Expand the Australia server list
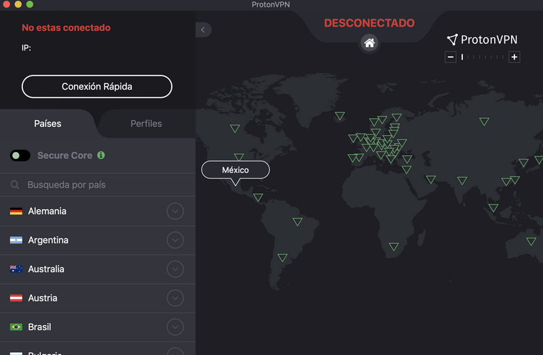This screenshot has width=543, height=355. (x=175, y=269)
